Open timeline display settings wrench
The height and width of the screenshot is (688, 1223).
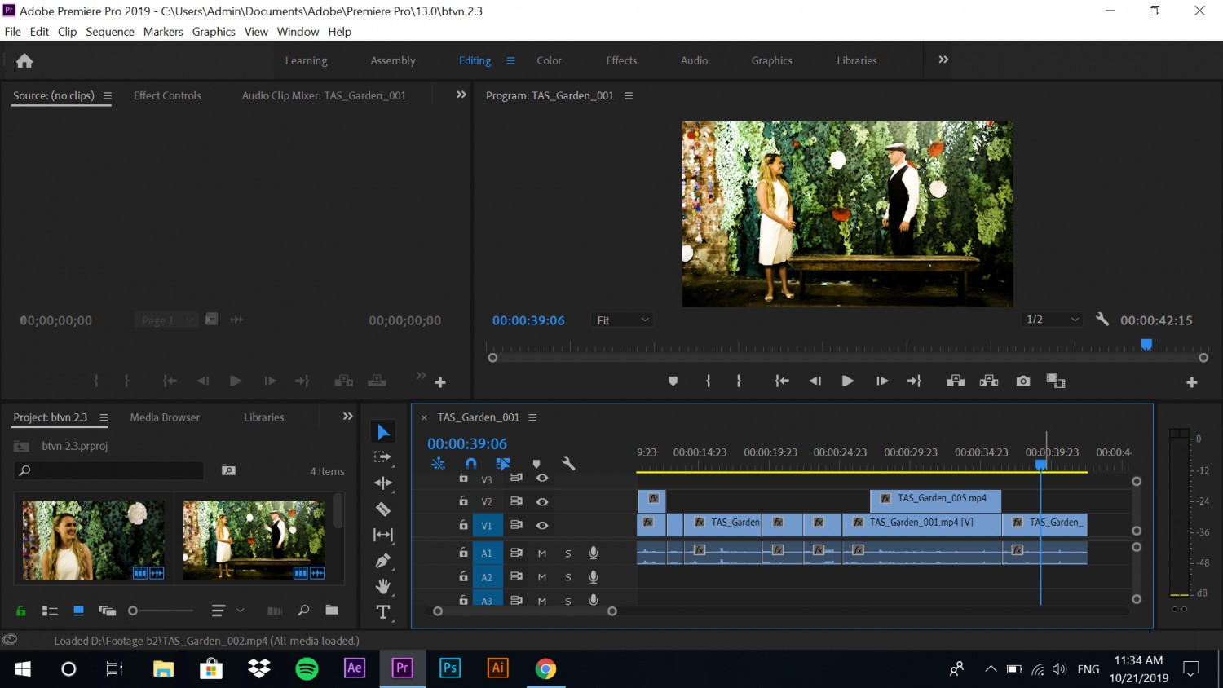point(569,464)
